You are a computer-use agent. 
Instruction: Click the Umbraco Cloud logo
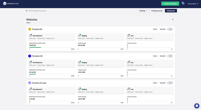click(x=11, y=4)
